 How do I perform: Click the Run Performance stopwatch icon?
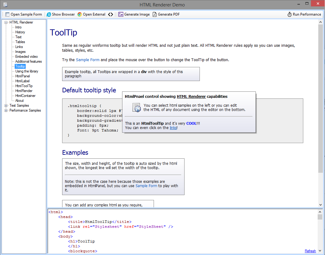point(290,14)
